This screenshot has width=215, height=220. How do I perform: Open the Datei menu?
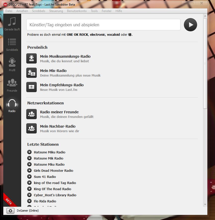(x=9, y=11)
